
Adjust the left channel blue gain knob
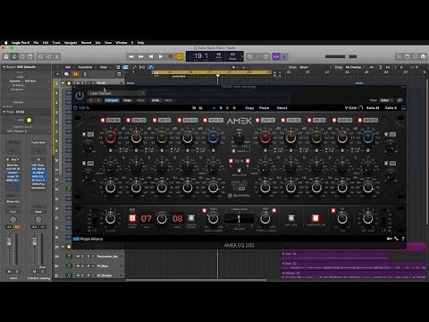[213, 138]
